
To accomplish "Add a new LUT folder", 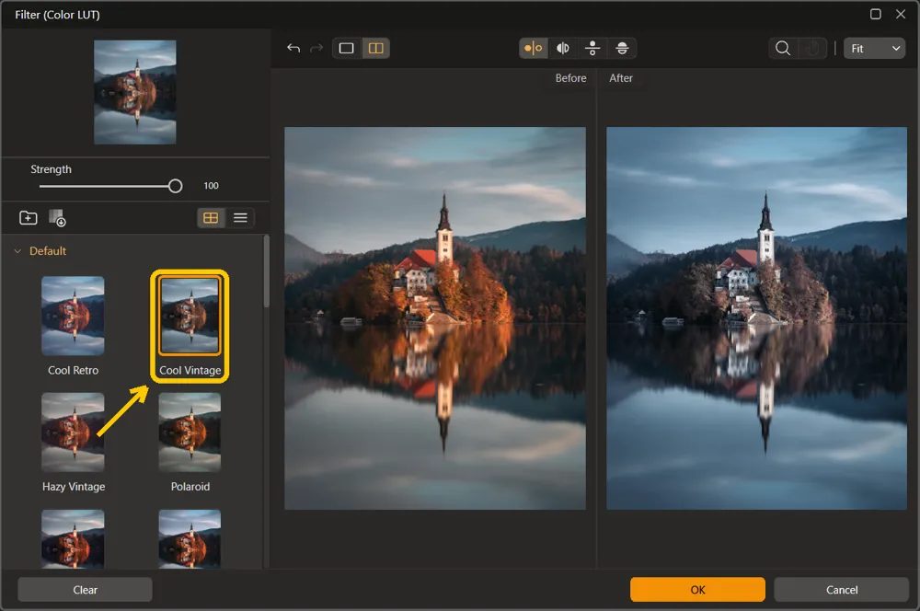I will point(29,218).
